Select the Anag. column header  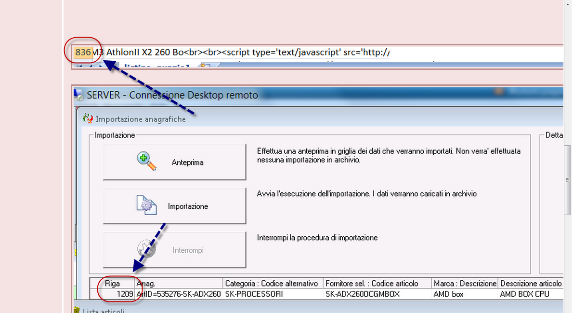coord(179,284)
